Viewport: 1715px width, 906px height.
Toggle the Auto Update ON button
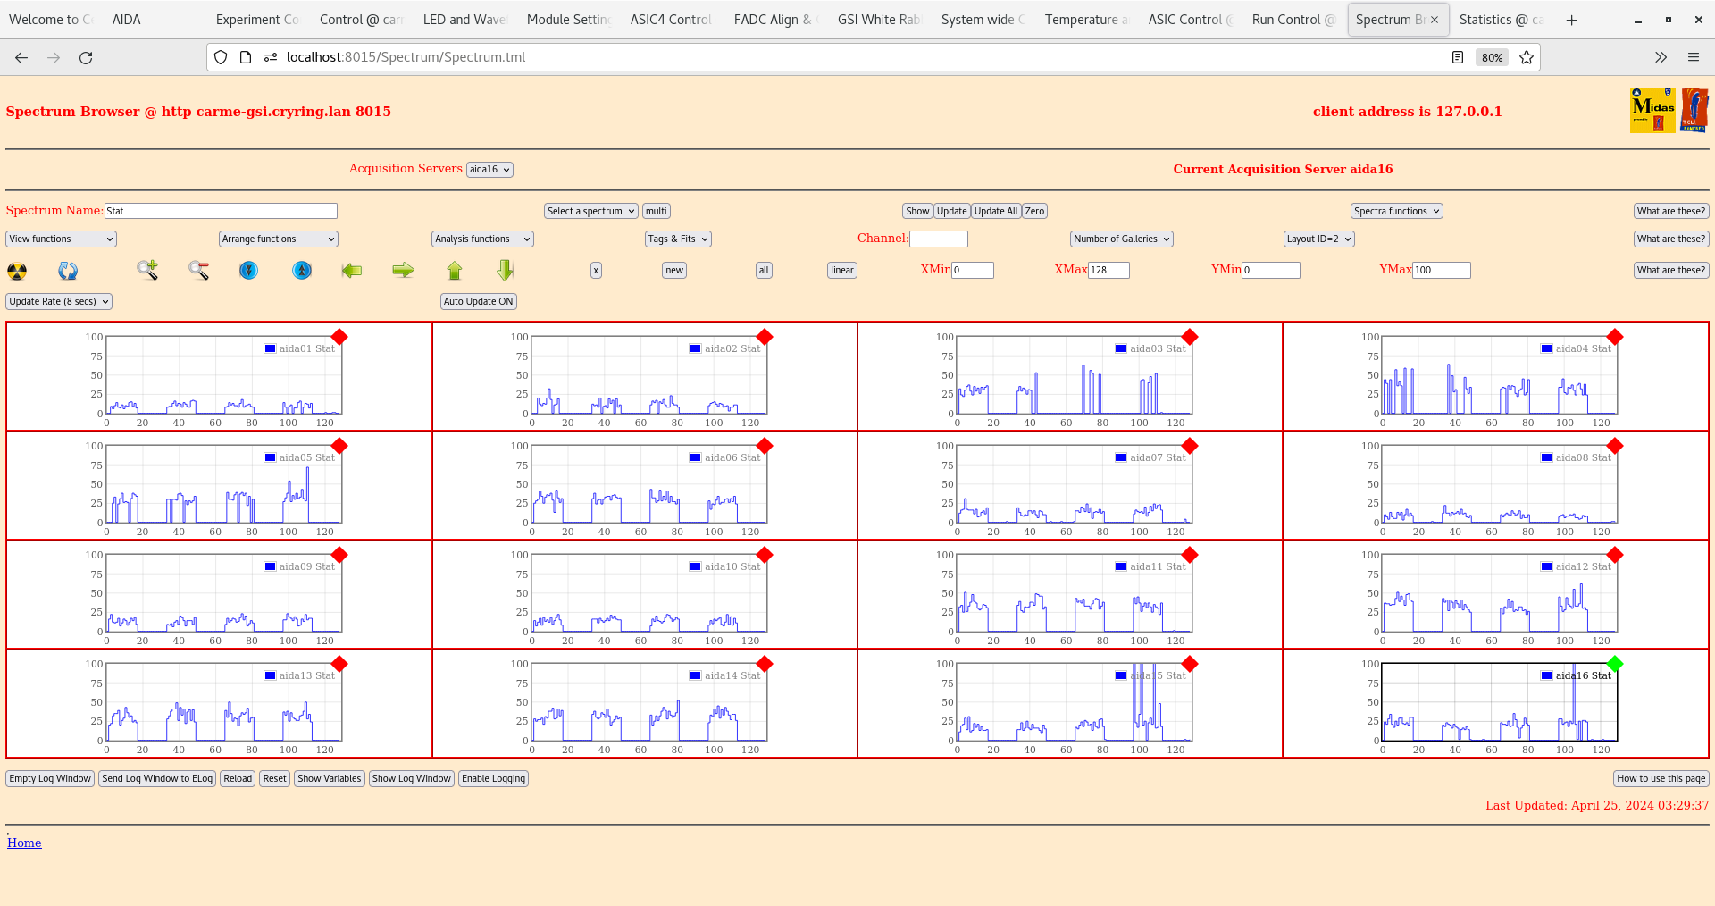478,302
